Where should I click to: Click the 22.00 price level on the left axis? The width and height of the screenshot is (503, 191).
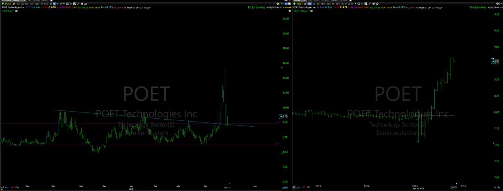[286, 19]
